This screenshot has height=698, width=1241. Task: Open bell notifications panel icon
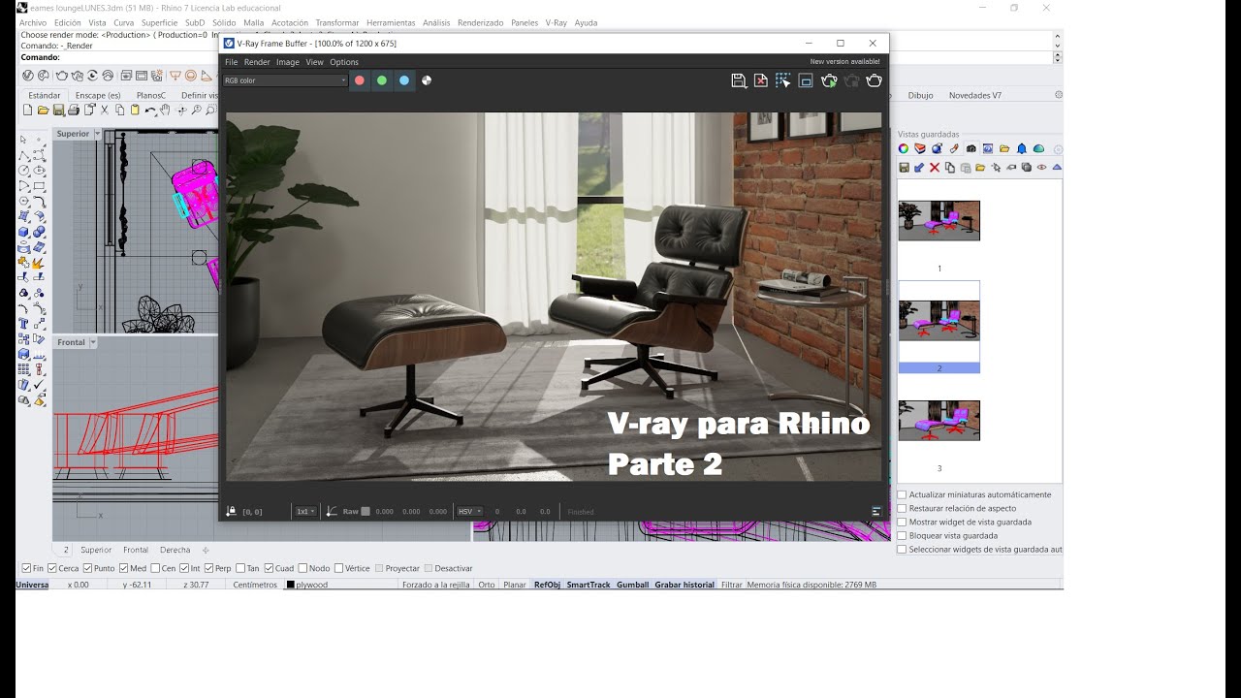pyautogui.click(x=1022, y=148)
